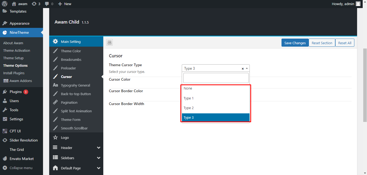The height and width of the screenshot is (175, 367).
Task: Open the Tools menu
Action: (x=14, y=110)
